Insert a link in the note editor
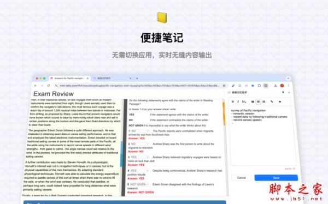The height and width of the screenshot is (204, 328). point(272,101)
